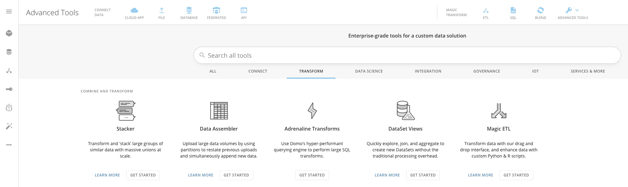Viewport: 628px width, 187px height.
Task: Open the Database connector icon
Action: click(189, 10)
